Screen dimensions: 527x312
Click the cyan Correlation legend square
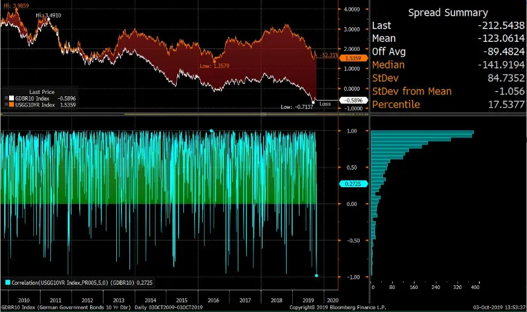(7, 282)
